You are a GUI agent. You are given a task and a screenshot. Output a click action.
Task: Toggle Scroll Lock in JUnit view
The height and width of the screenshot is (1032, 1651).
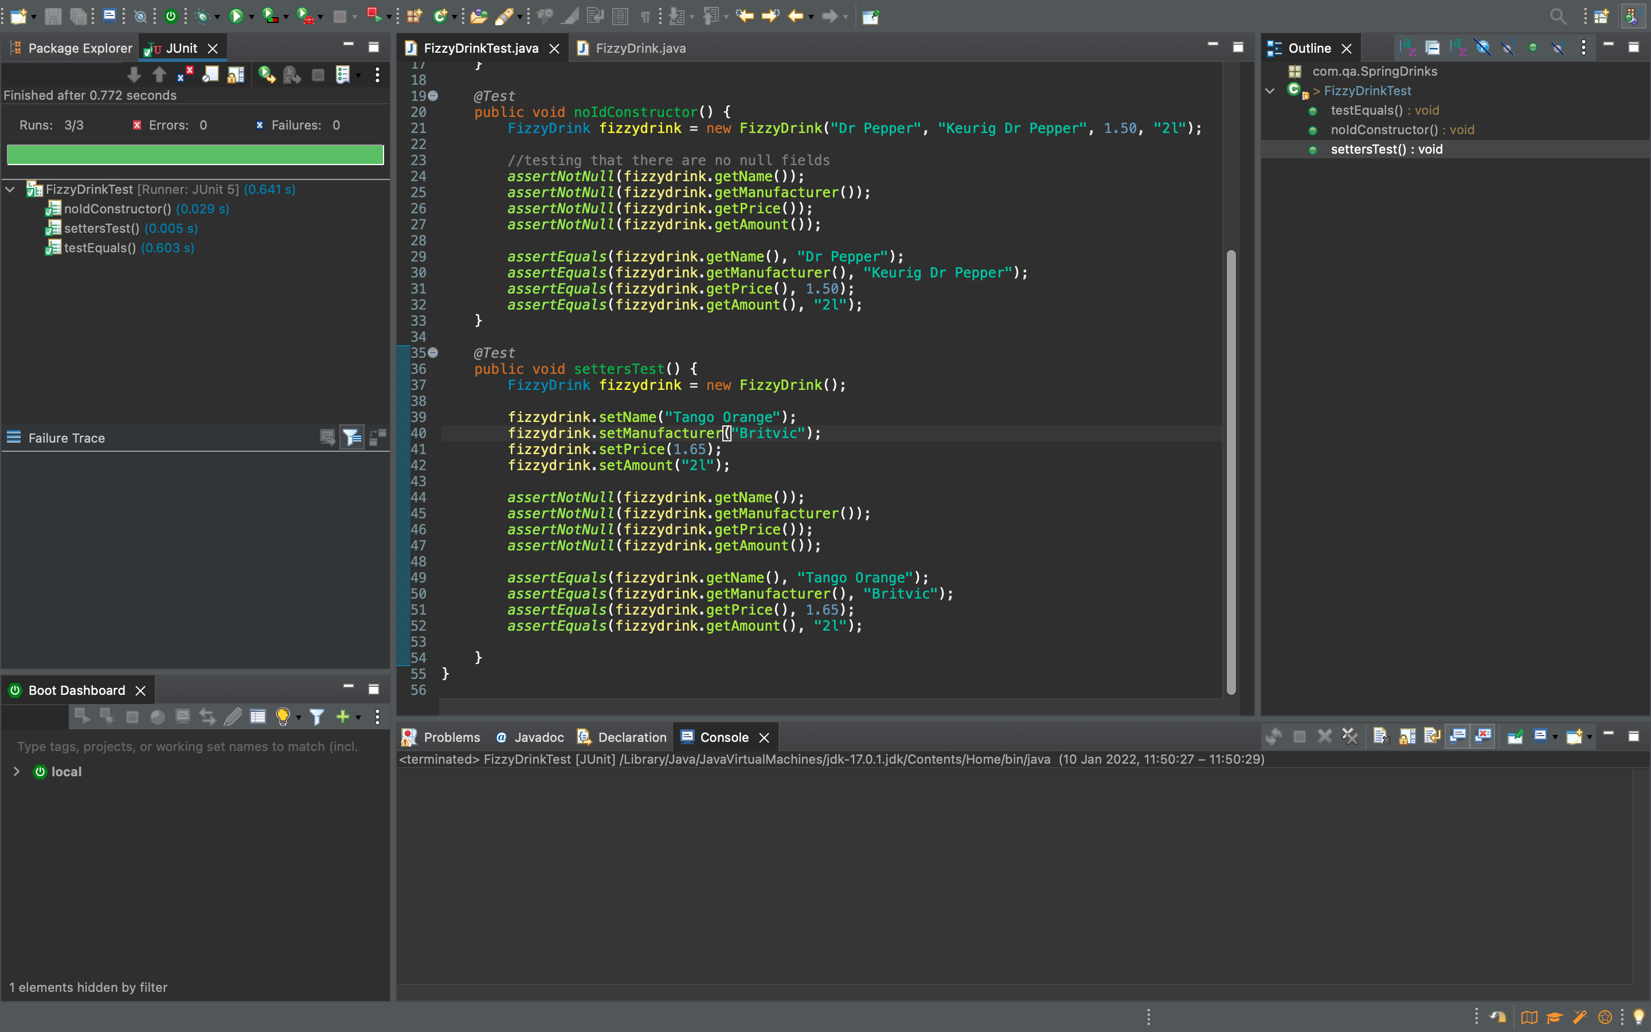pyautogui.click(x=236, y=75)
